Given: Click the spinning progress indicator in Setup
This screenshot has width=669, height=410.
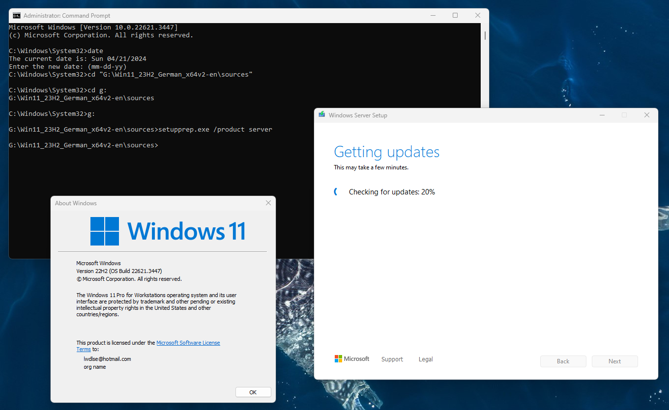Looking at the screenshot, I should click(336, 192).
